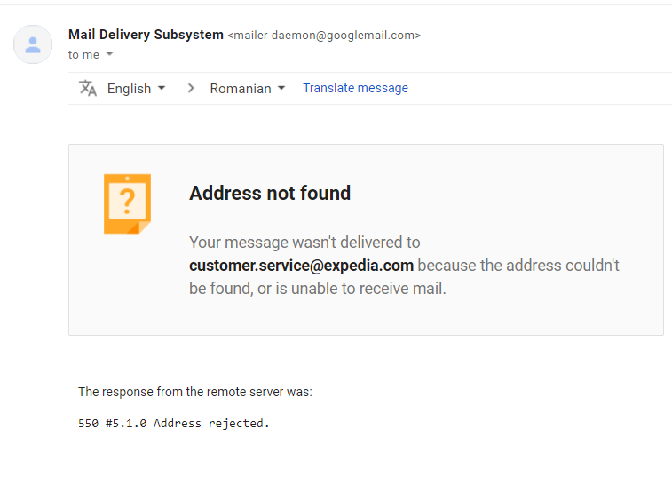Click the 'to me' recipient text

tap(84, 54)
